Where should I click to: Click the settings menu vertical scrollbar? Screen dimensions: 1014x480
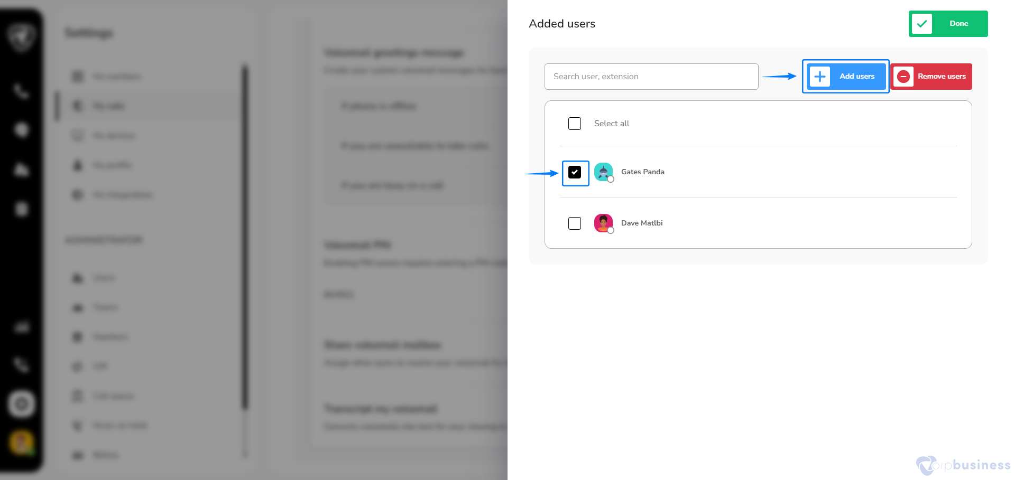click(x=245, y=238)
